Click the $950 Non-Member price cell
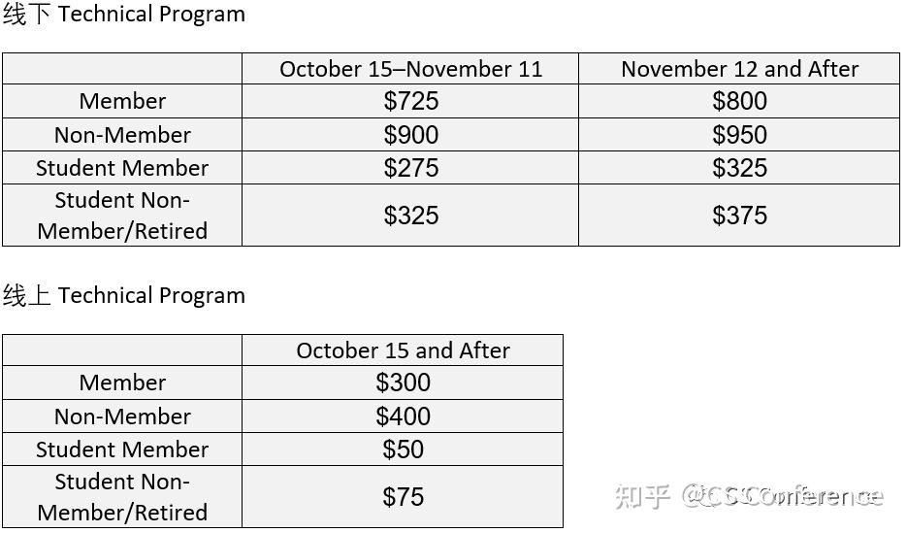 tap(739, 135)
